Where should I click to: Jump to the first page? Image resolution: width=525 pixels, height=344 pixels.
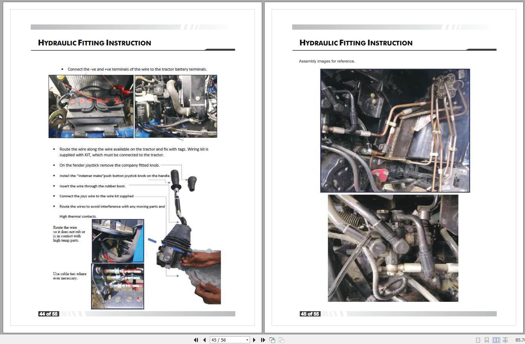pos(195,339)
